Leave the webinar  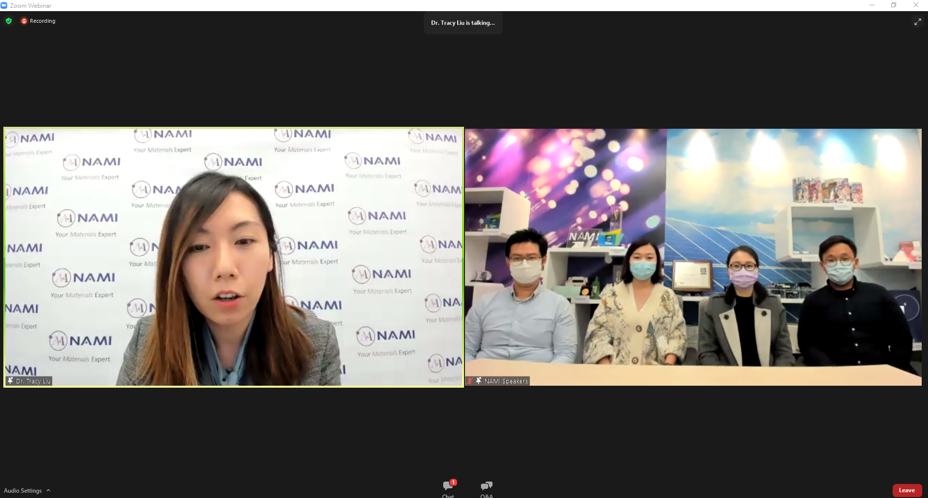coord(907,490)
